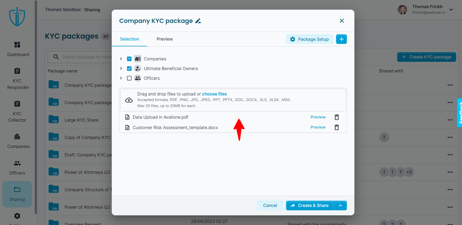Click the Avallone shield logo
Screen dimensions: 462x225
point(17,17)
